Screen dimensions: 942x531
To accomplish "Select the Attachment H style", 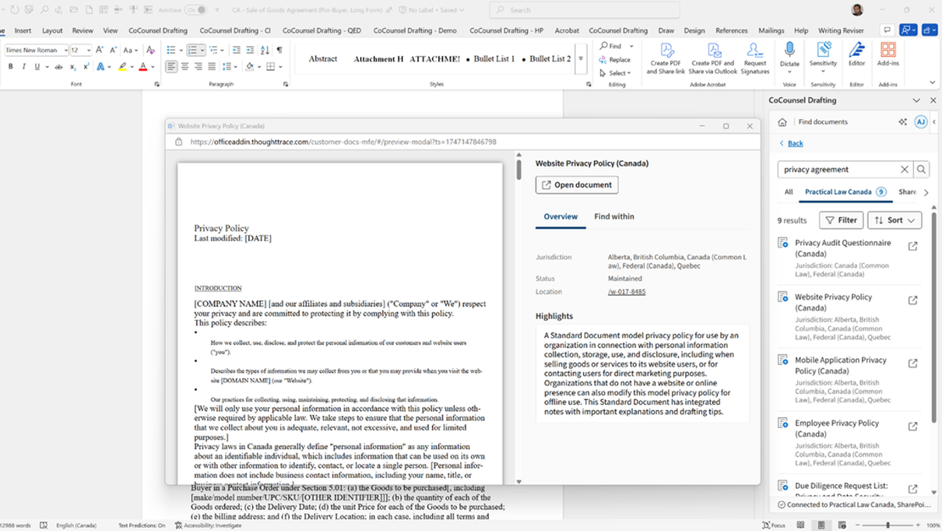I will point(378,59).
